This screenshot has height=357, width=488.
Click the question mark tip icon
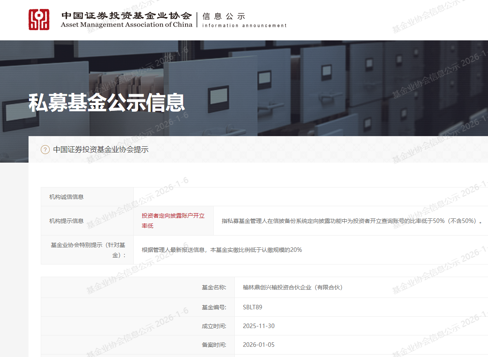45,150
